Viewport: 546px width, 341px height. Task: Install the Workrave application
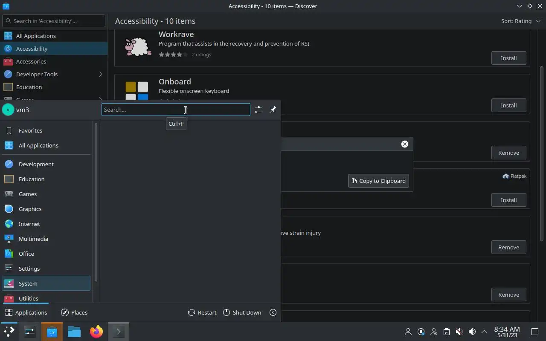(508, 58)
